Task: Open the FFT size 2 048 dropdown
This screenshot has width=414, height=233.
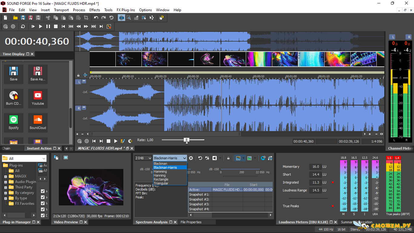Action: 143,158
